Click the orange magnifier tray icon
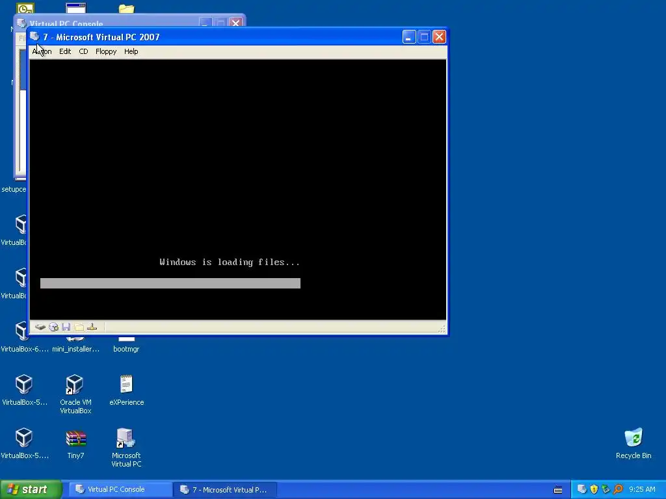Image resolution: width=666 pixels, height=499 pixels. [x=618, y=490]
